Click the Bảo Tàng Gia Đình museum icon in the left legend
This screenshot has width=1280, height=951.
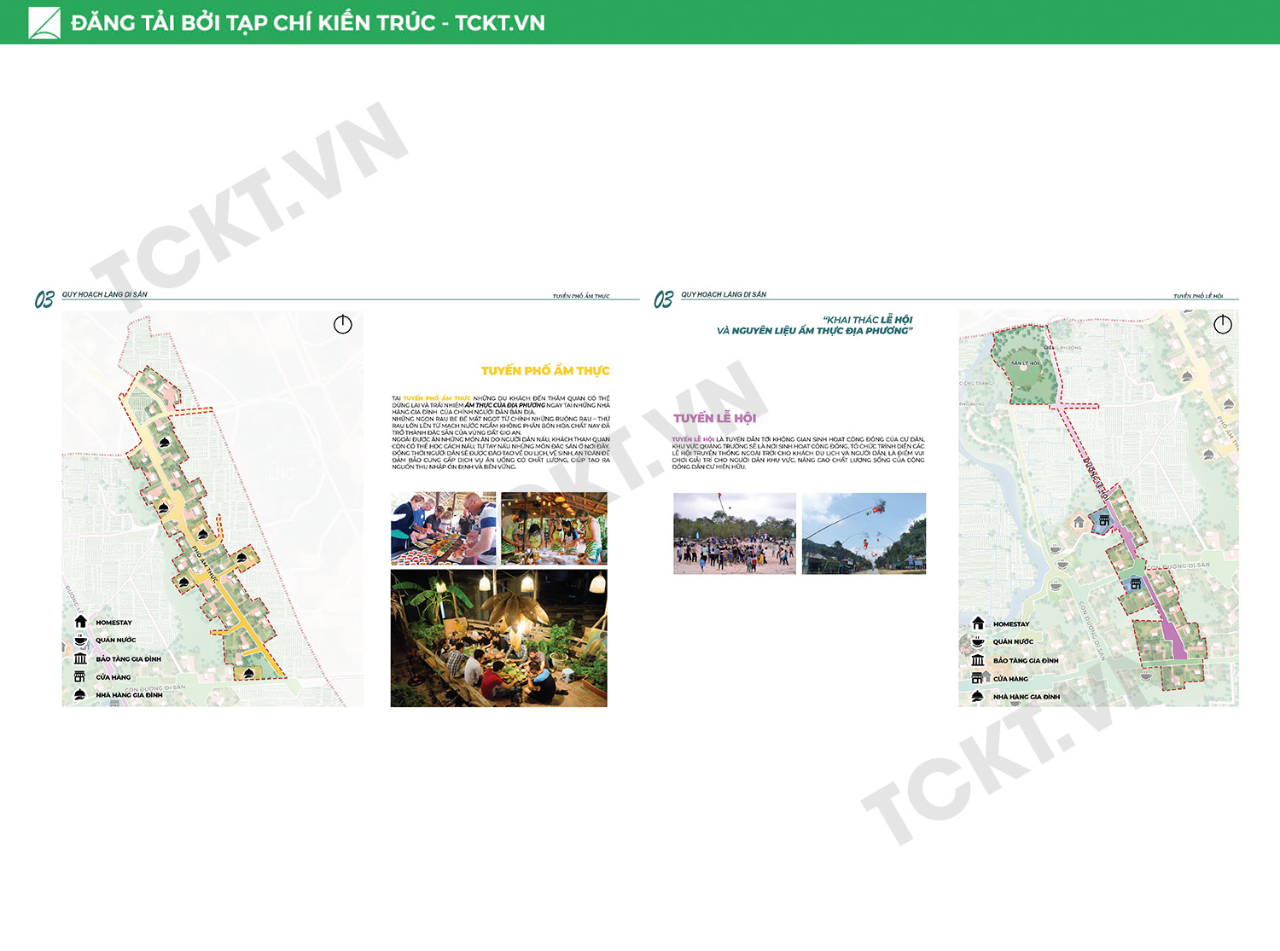point(80,658)
